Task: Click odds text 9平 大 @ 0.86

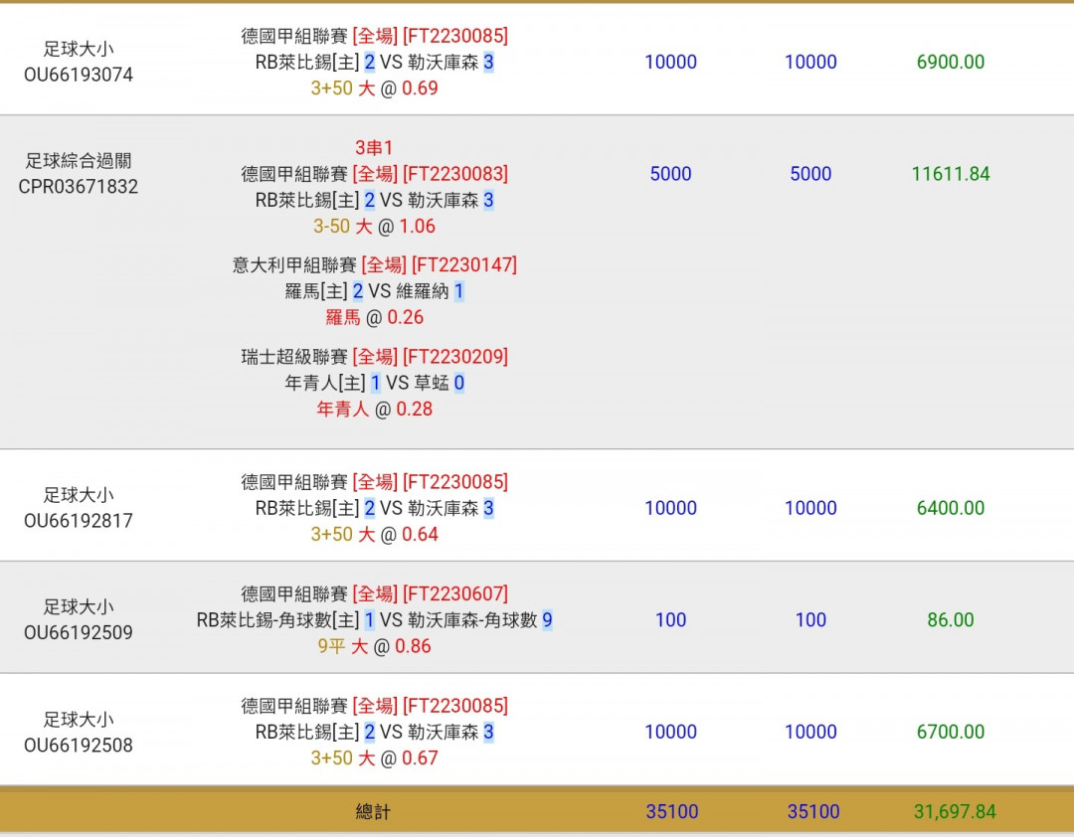Action: tap(374, 646)
